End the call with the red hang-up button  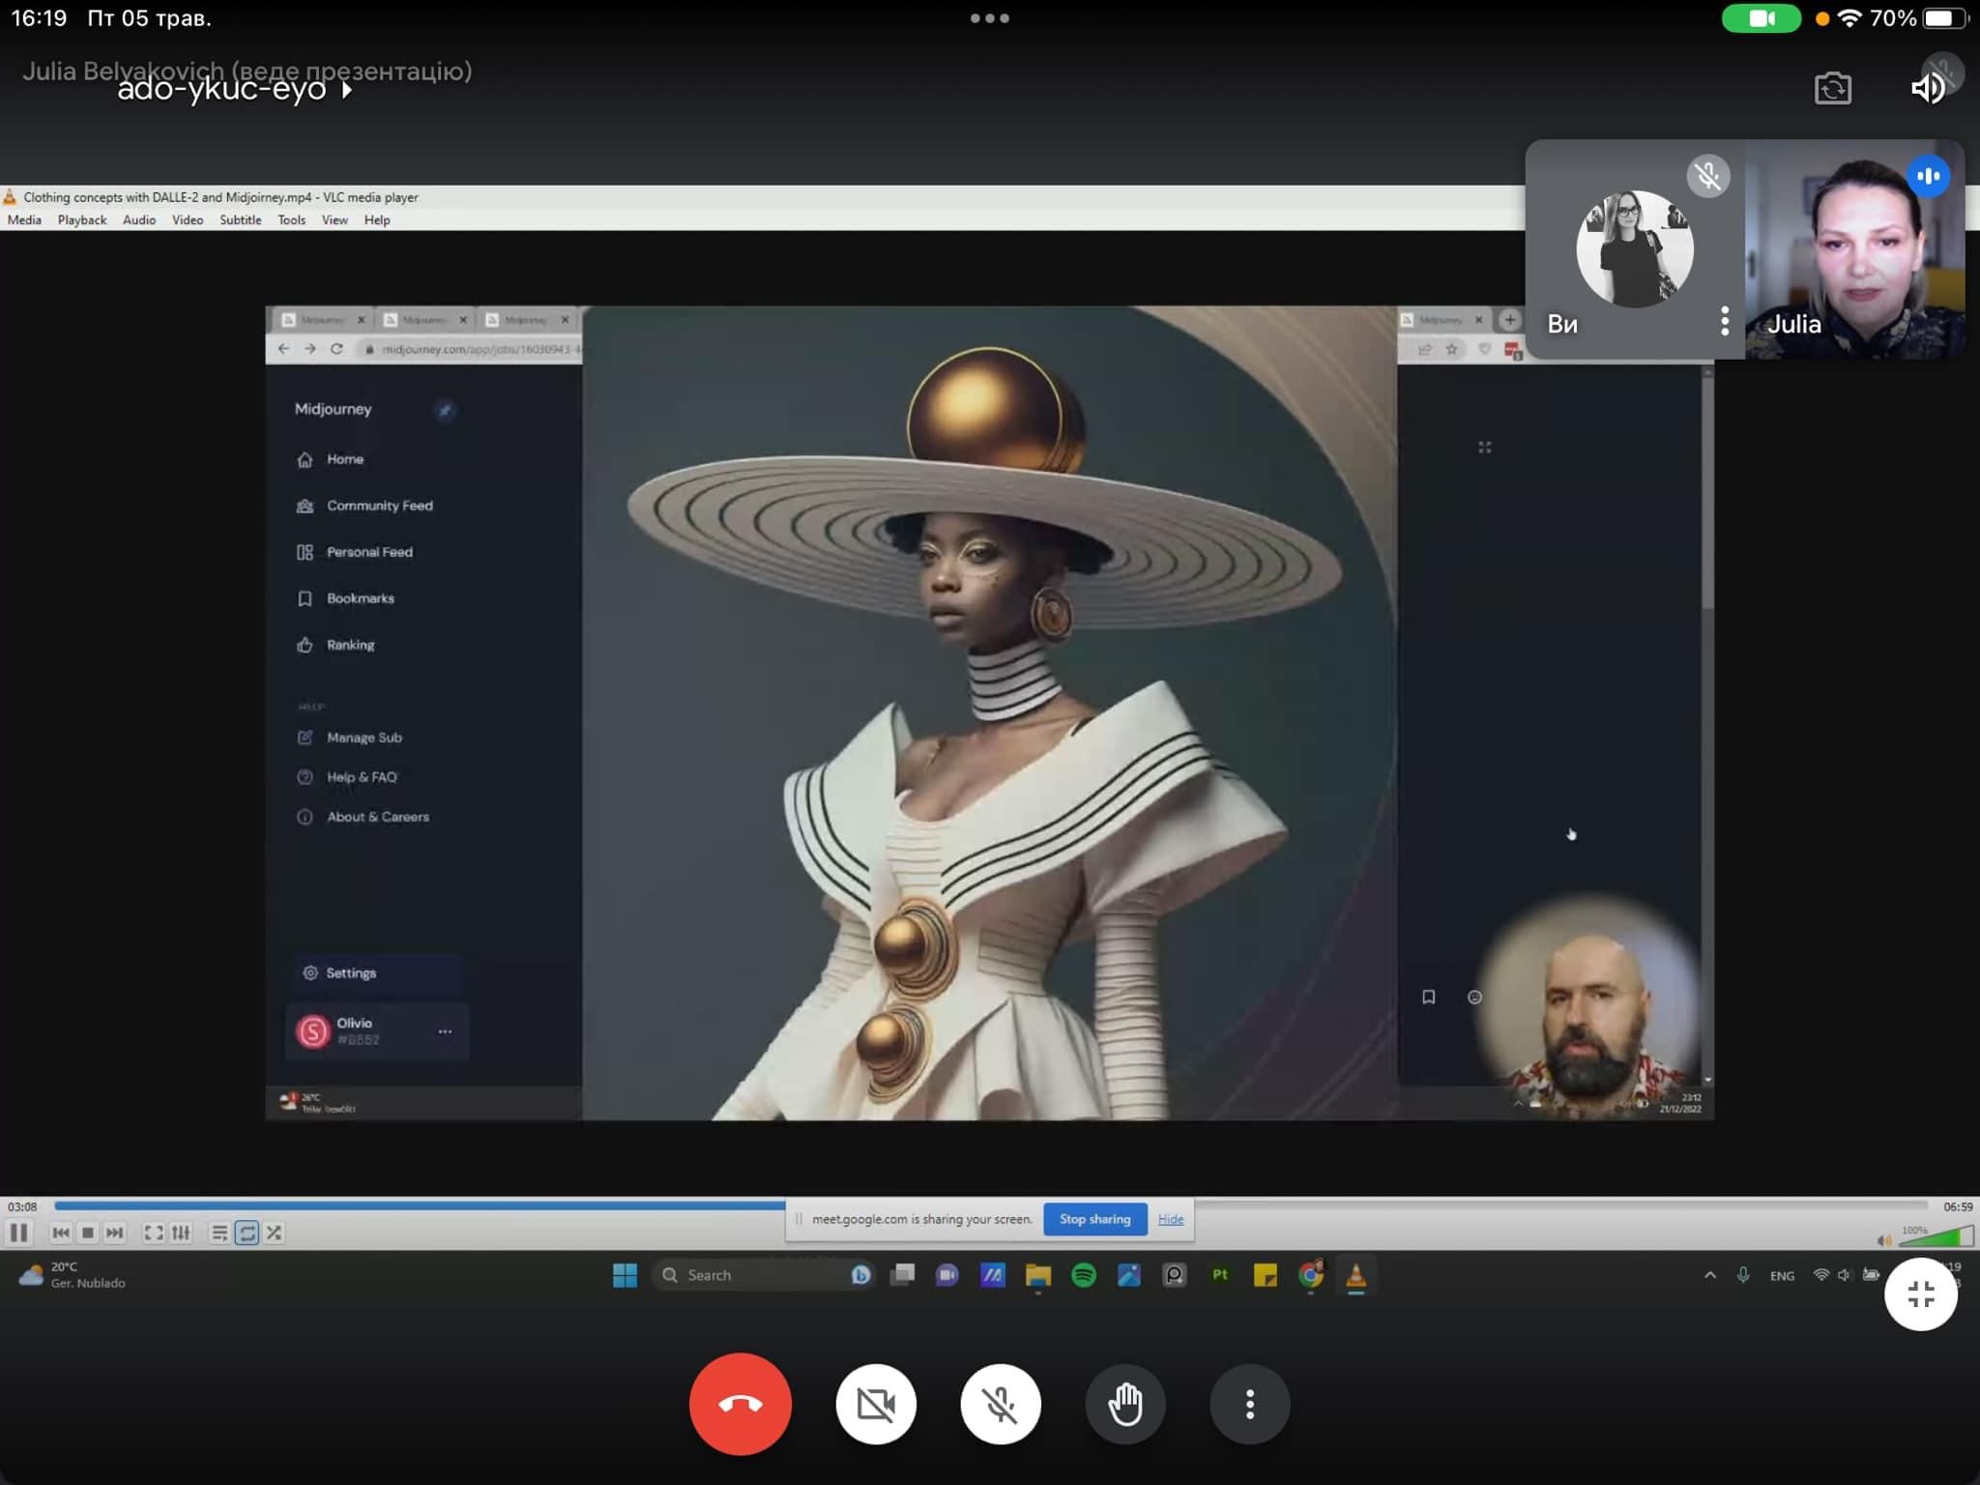[x=740, y=1404]
